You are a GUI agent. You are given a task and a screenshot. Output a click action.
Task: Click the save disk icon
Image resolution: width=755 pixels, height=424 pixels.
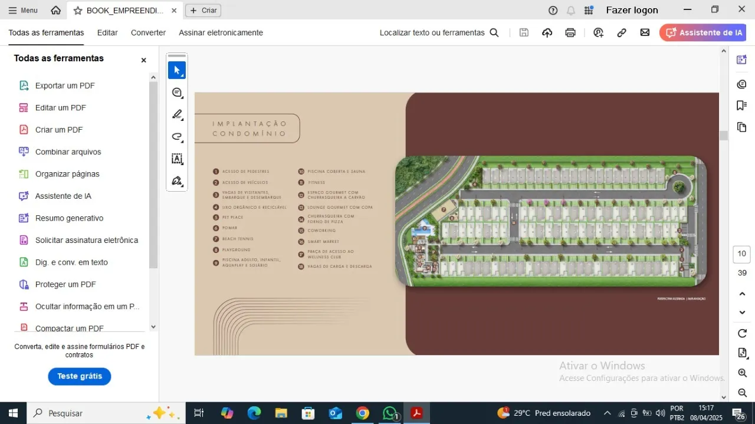[x=524, y=32]
